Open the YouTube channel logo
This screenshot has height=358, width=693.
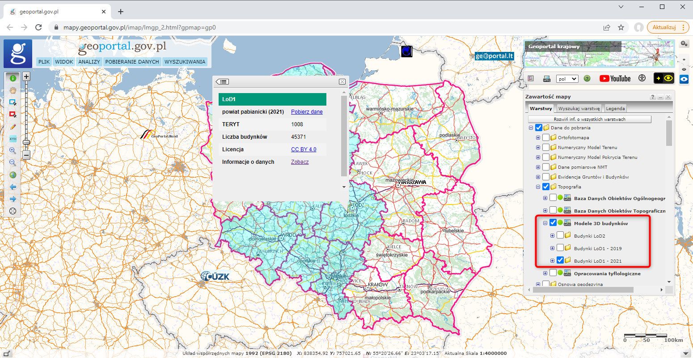[615, 79]
